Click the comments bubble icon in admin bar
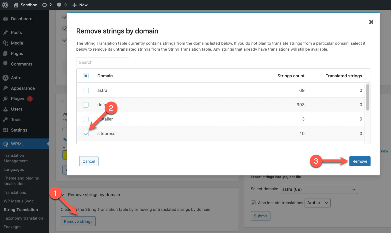This screenshot has height=233, width=391. [x=59, y=5]
